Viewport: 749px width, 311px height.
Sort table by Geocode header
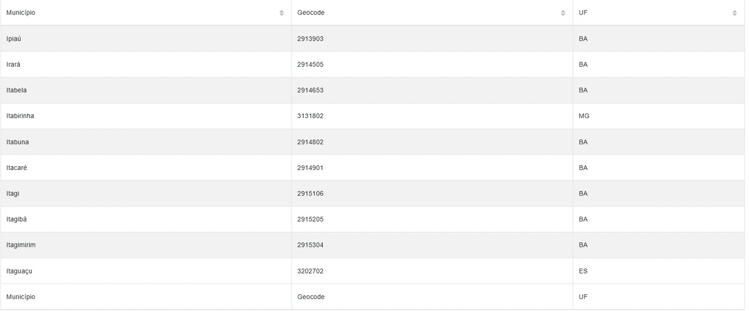click(x=311, y=13)
